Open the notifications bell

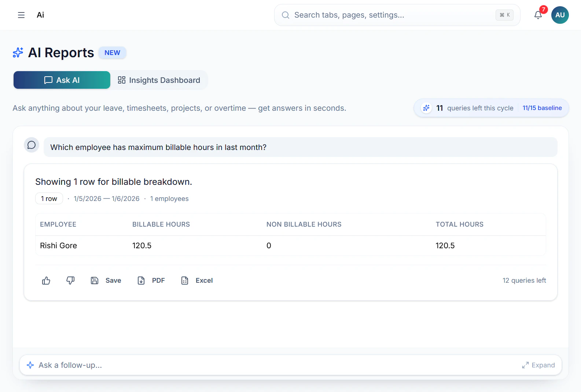tap(538, 15)
